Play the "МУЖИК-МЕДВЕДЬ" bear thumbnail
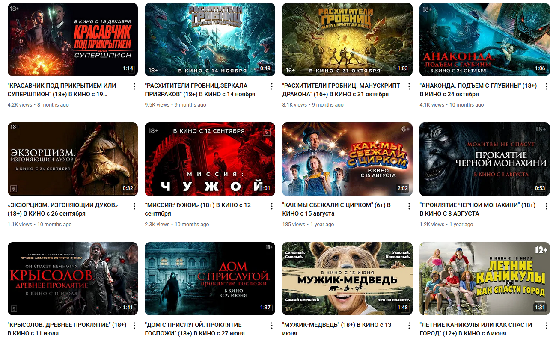 pyautogui.click(x=348, y=279)
